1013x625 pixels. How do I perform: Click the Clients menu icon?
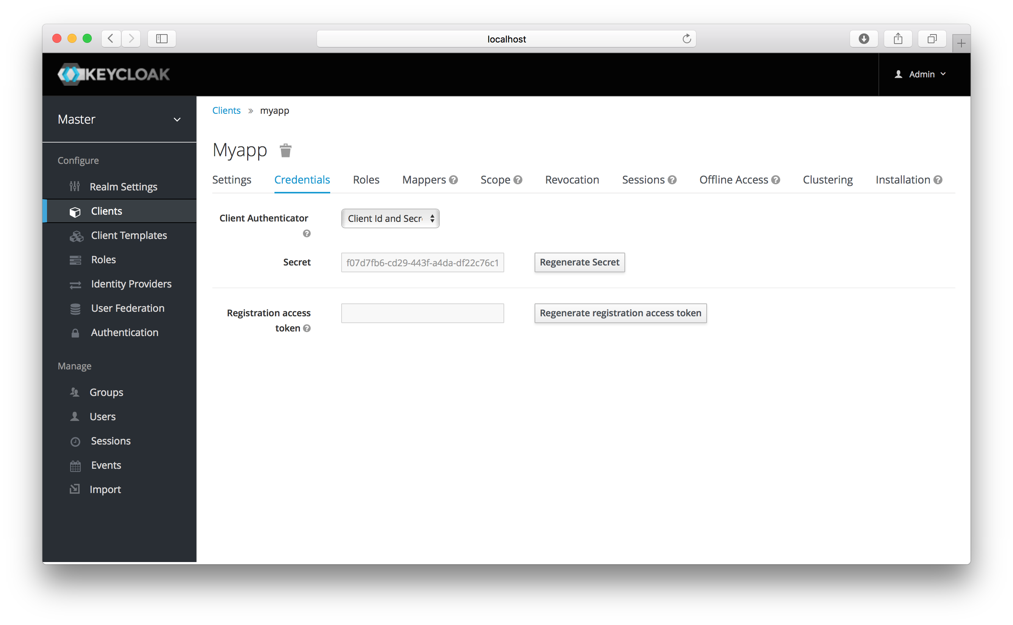75,211
